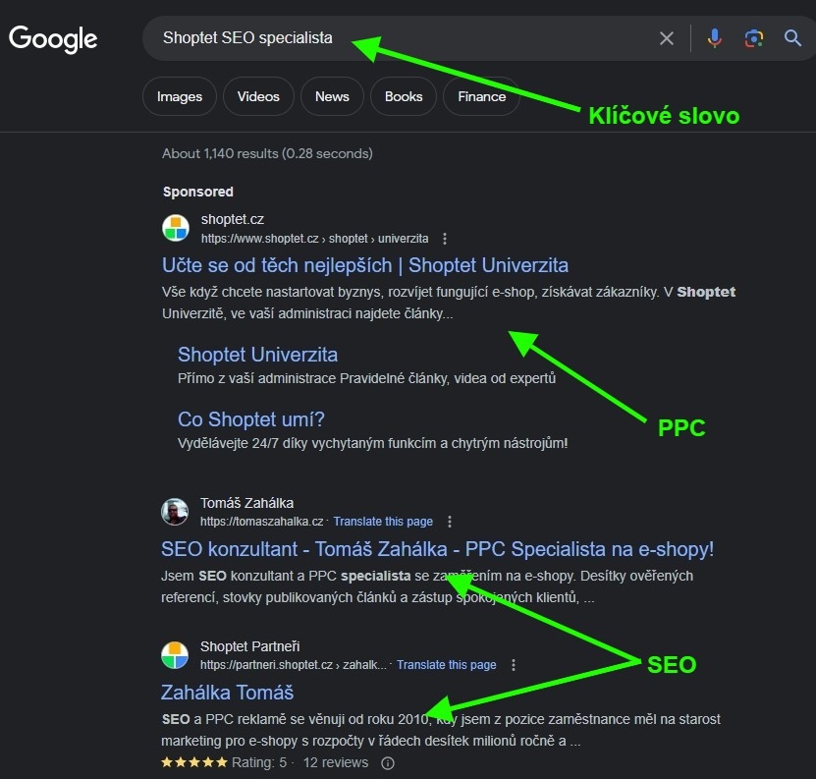
Task: Click the 'About 1,140 results' text
Action: click(x=267, y=153)
